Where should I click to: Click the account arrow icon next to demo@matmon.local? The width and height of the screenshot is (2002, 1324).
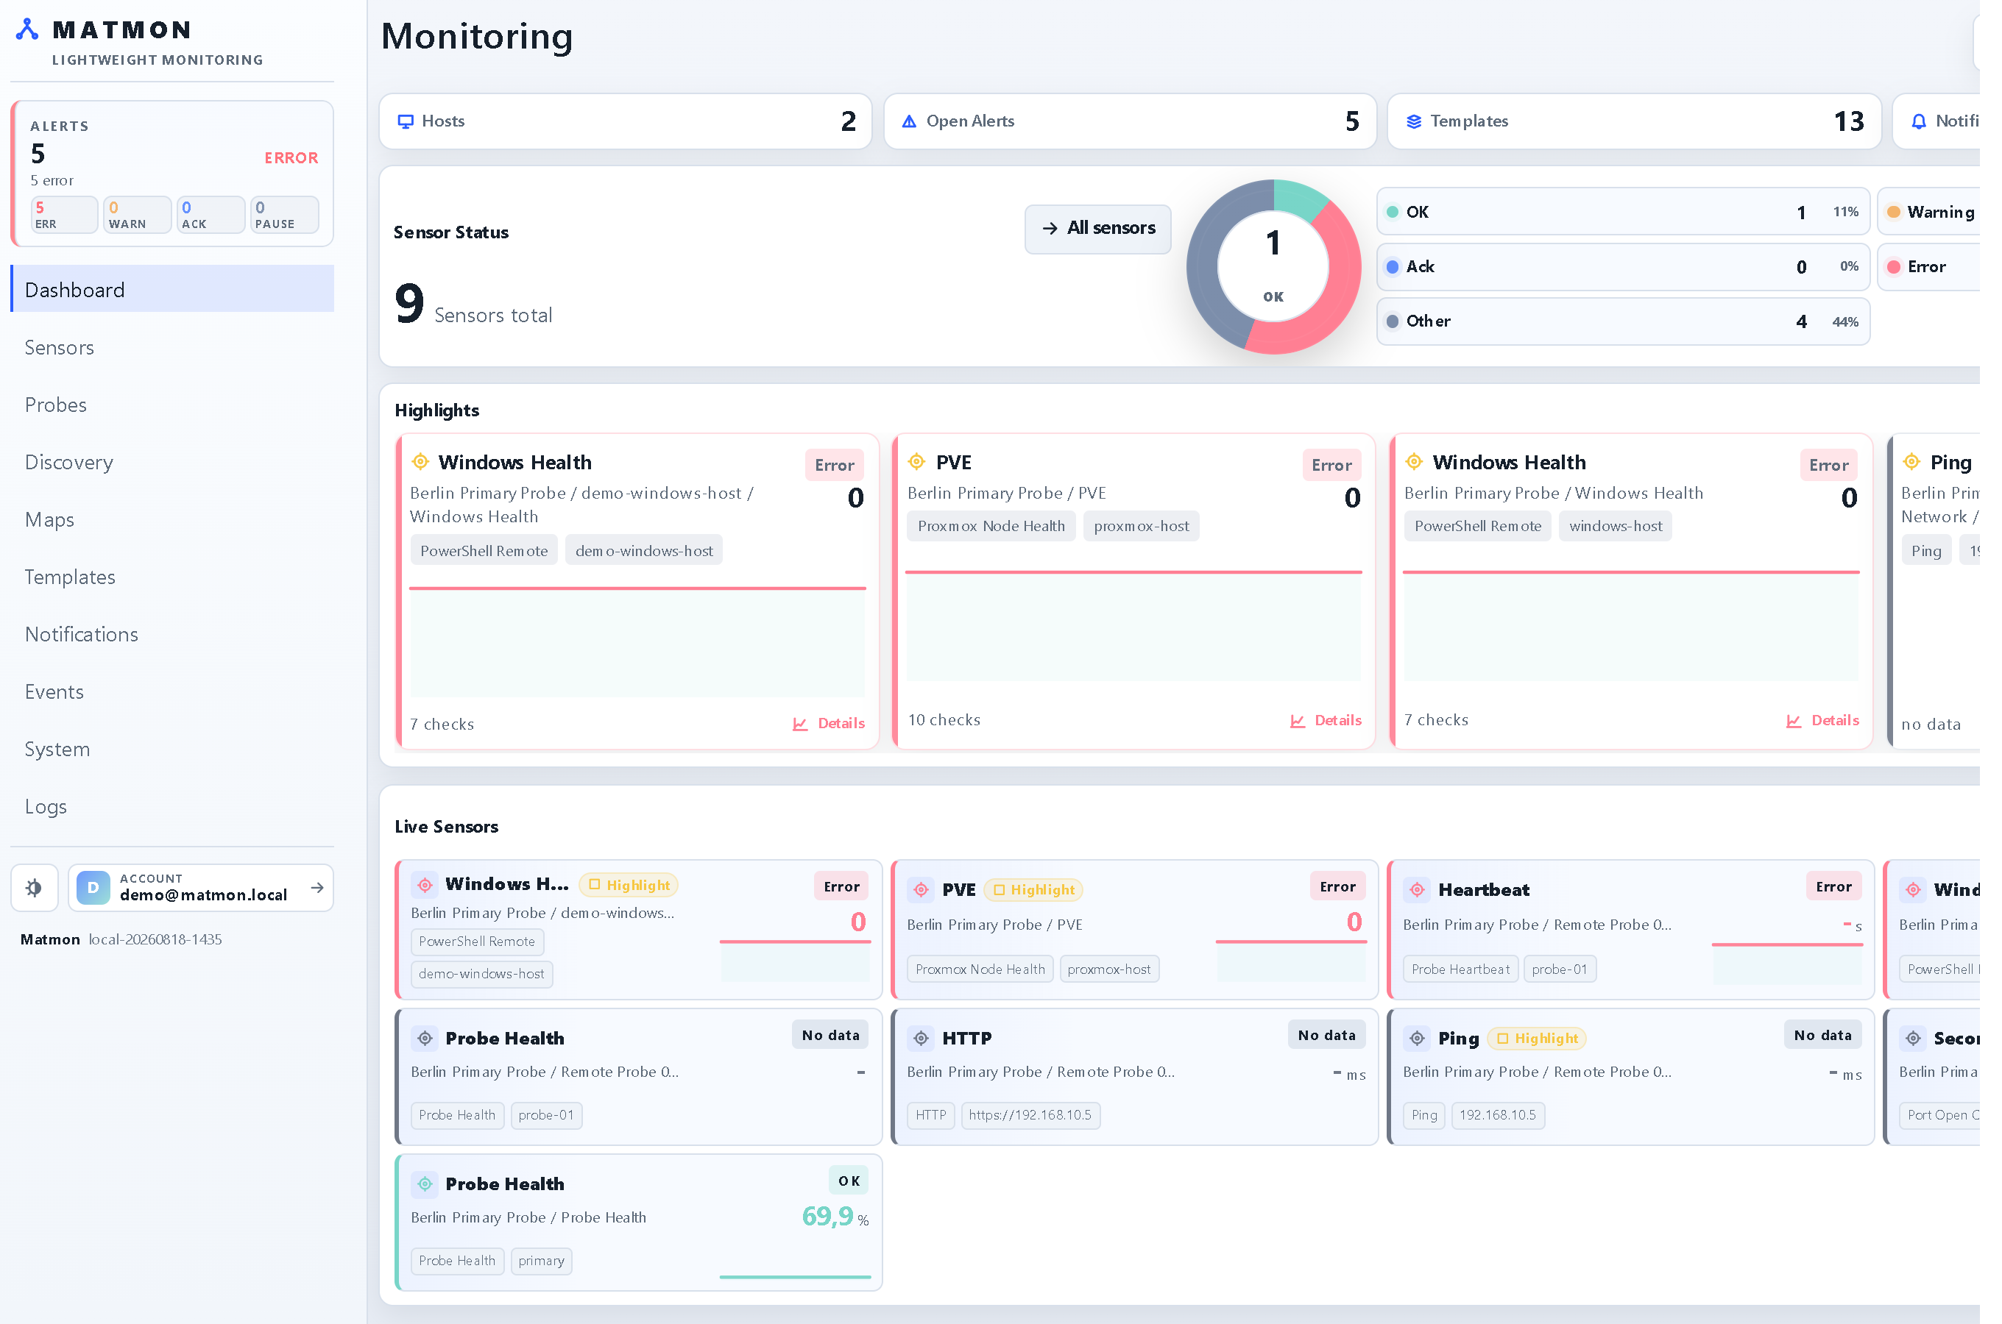pos(318,888)
